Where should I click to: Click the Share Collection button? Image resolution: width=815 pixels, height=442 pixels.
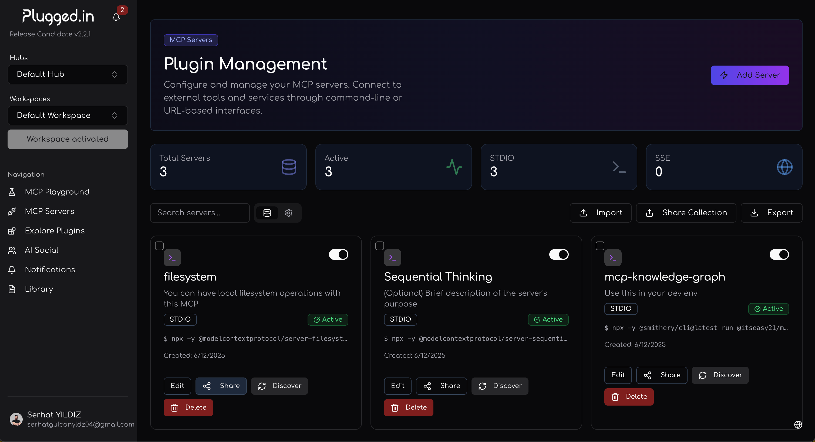coord(686,213)
